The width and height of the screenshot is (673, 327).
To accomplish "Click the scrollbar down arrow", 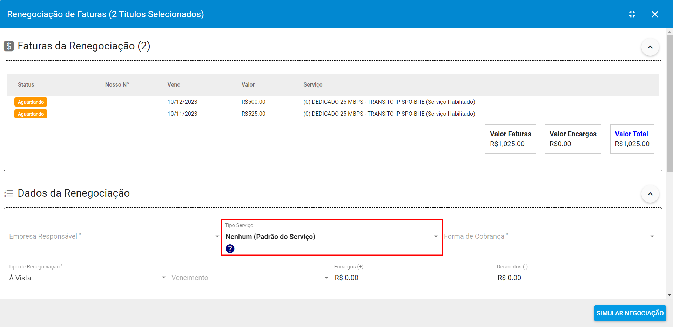I will coord(669,295).
